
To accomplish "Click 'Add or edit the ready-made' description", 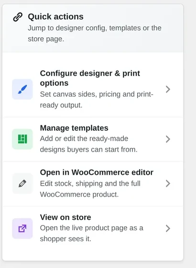I will point(88,144).
